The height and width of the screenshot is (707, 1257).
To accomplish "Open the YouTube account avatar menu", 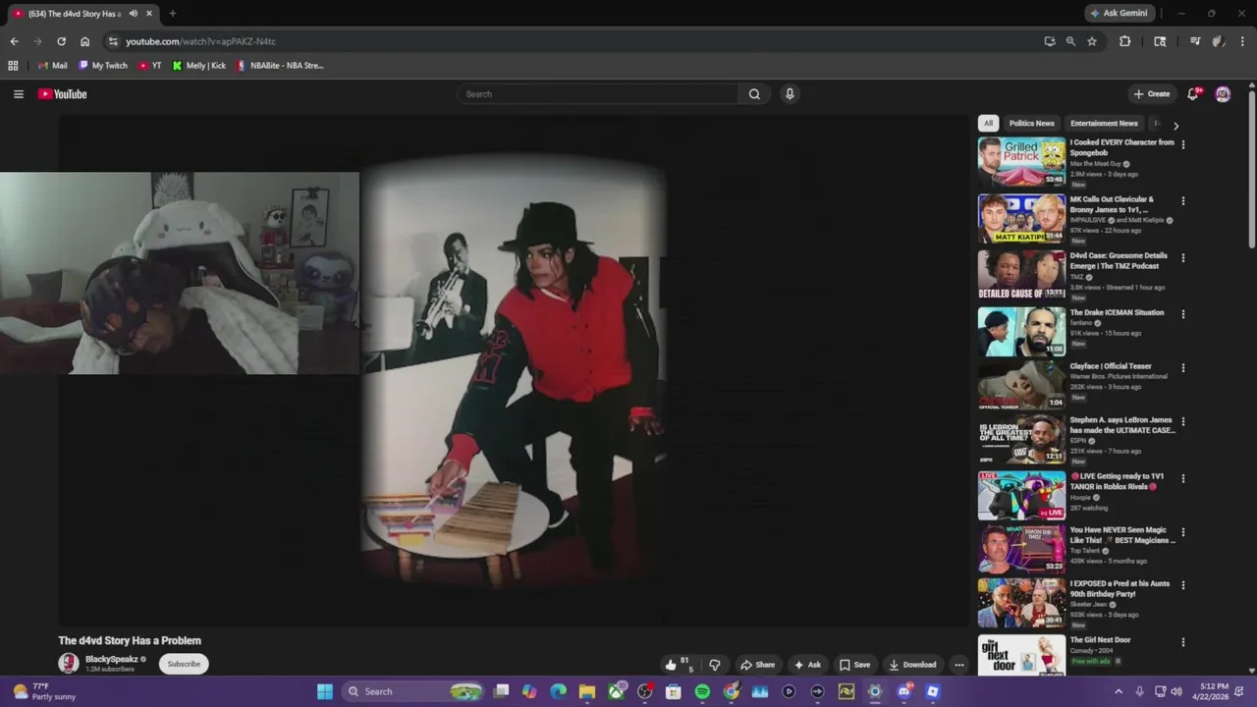I will coord(1223,94).
